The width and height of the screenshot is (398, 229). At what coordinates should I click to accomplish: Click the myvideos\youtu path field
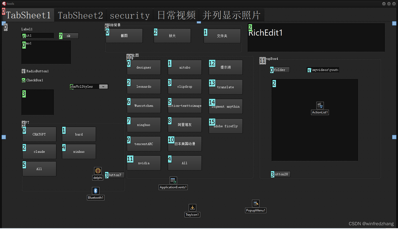pyautogui.click(x=323, y=70)
